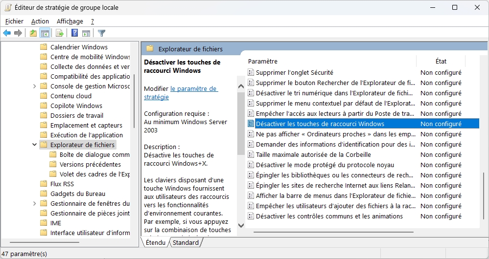The height and width of the screenshot is (259, 489).
Task: Click folder icon in Explorateur de fichiers header
Action: pos(150,48)
